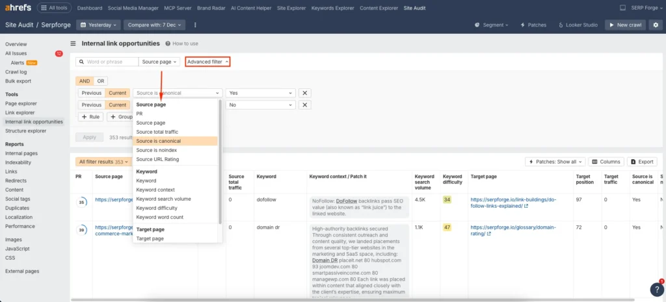Select the OR logic toggle
The height and width of the screenshot is (302, 666).
(100, 81)
